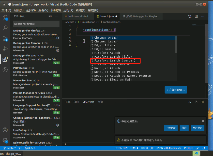This screenshot has width=213, height=156.
Task: Open gear menu for Debugger for Chrome
Action: [58, 51]
